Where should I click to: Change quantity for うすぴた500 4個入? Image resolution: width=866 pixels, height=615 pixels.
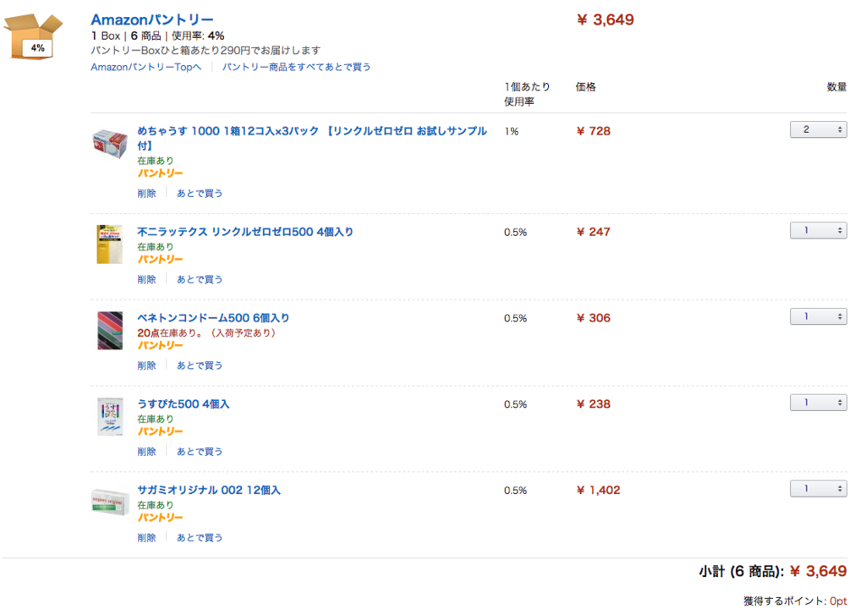tap(818, 403)
